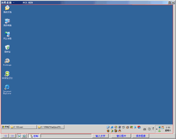Click the 保存图像 button

(x=141, y=136)
